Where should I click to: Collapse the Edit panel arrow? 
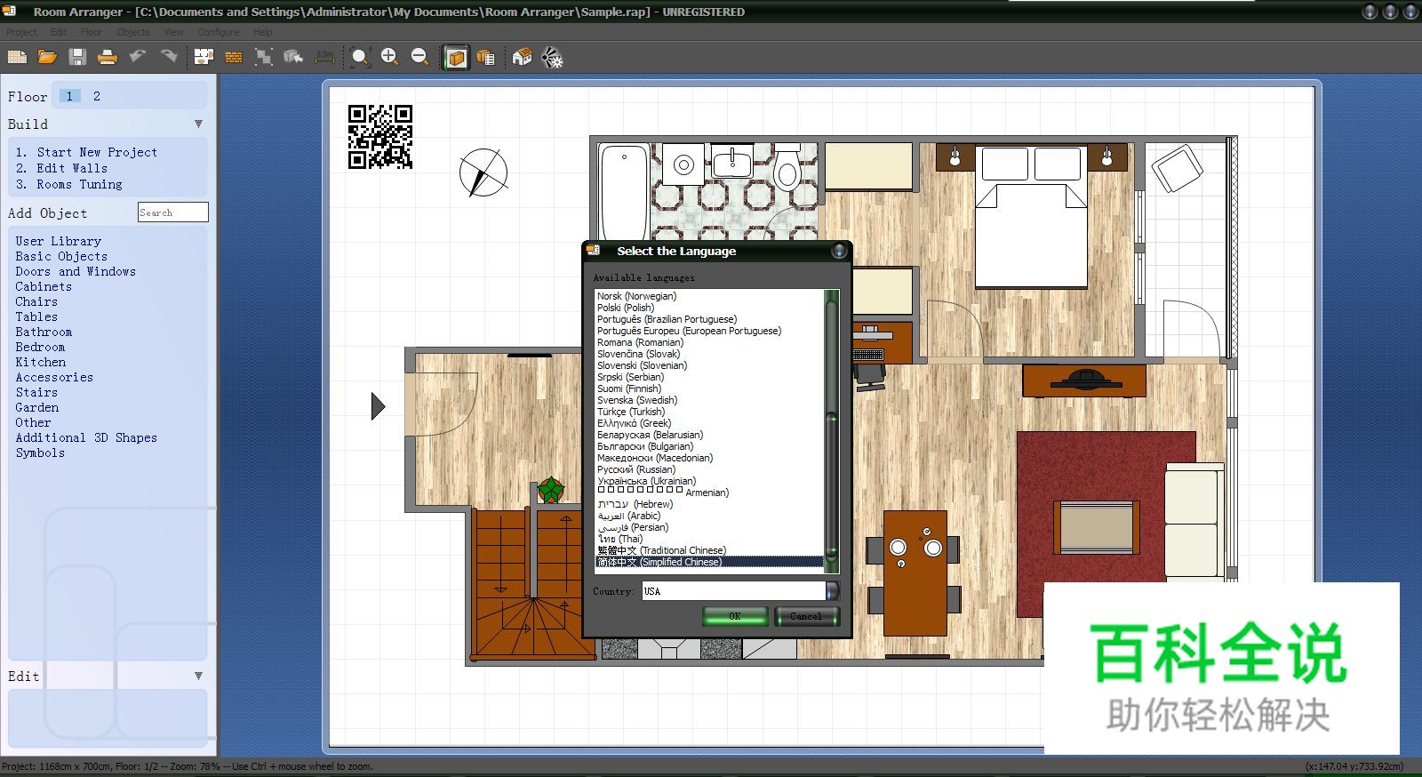[x=198, y=676]
